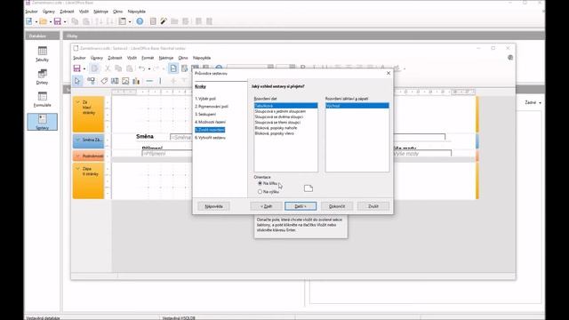Click Text Box control icon in designer
The height and width of the screenshot is (320, 569).
click(115, 81)
